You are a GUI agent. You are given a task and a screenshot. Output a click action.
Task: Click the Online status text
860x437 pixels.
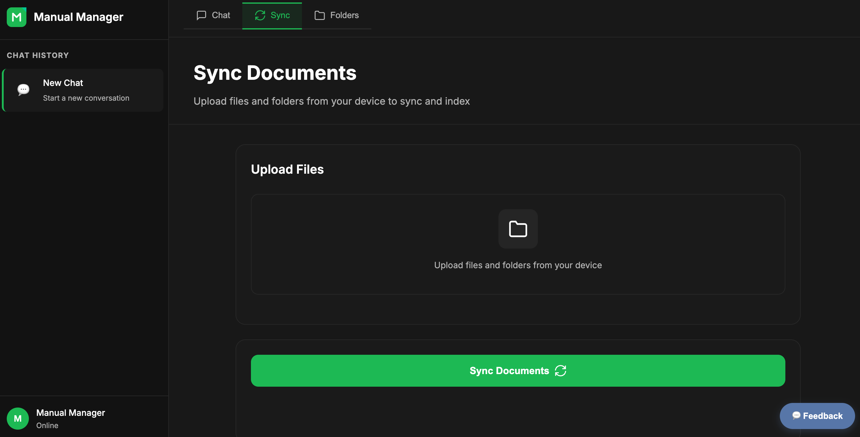(x=47, y=425)
